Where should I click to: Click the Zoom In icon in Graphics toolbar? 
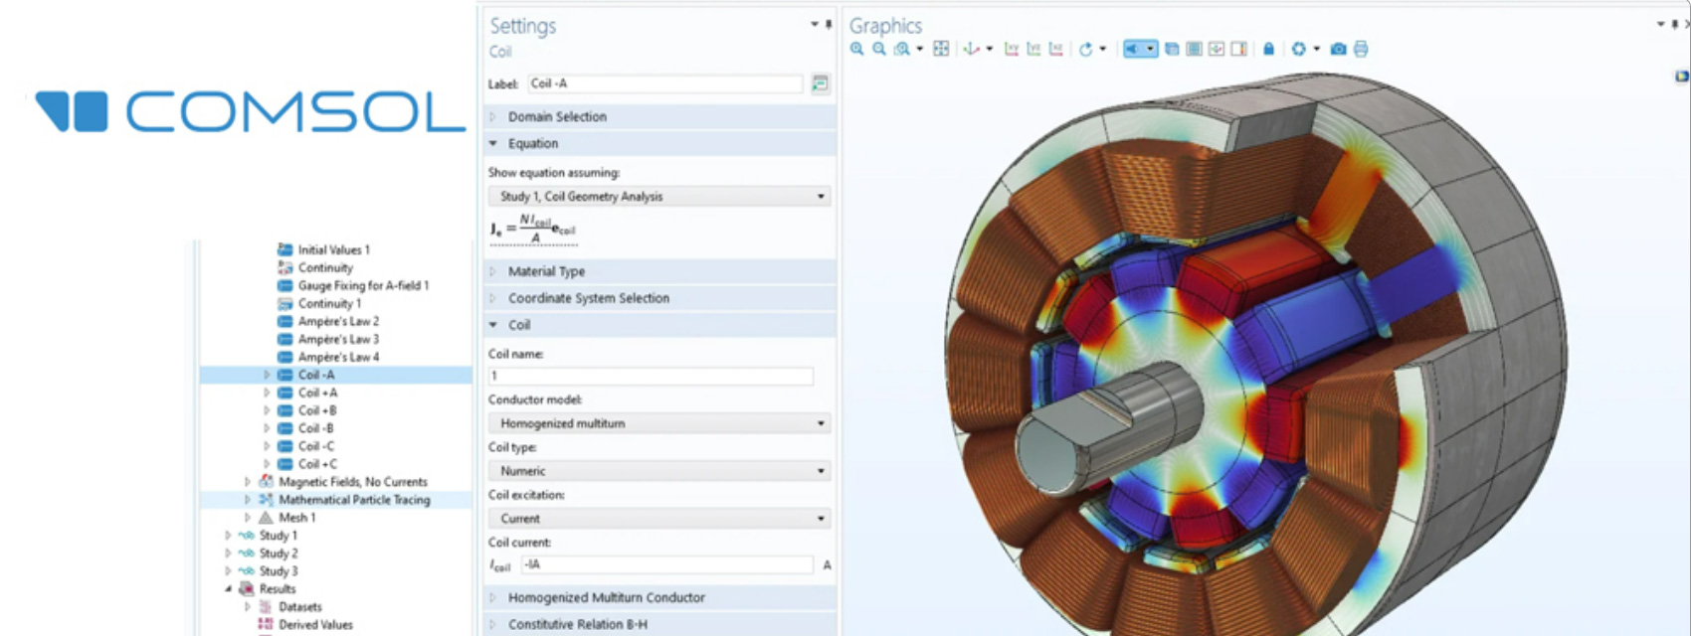click(856, 49)
